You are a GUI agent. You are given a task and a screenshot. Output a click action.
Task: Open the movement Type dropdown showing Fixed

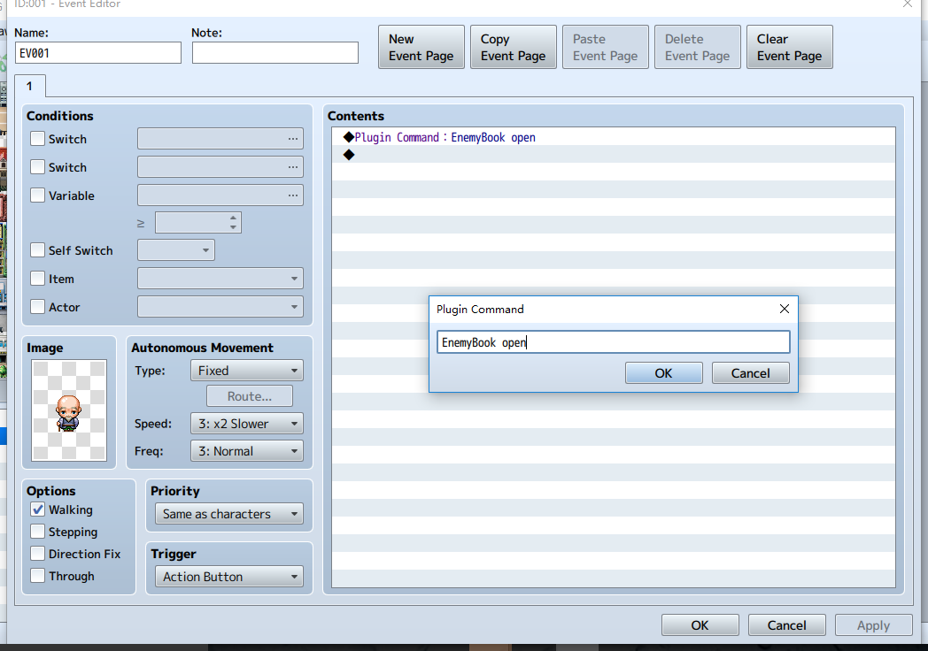pyautogui.click(x=247, y=371)
